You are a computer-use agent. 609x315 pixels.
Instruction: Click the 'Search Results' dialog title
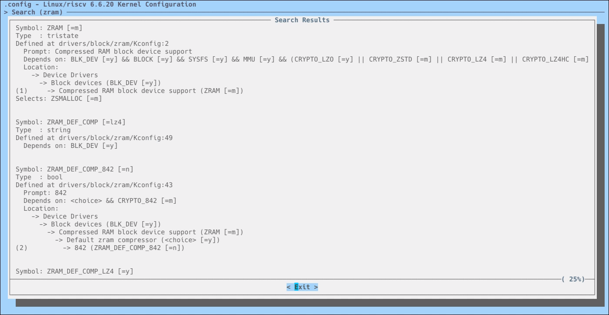tap(302, 20)
